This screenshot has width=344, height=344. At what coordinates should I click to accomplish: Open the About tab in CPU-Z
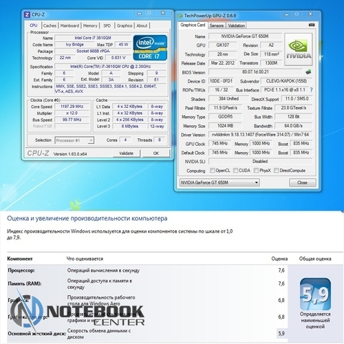click(x=142, y=25)
